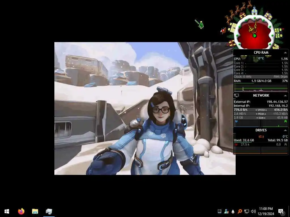
Task: Click the RAM 37% value
Action: (x=285, y=81)
